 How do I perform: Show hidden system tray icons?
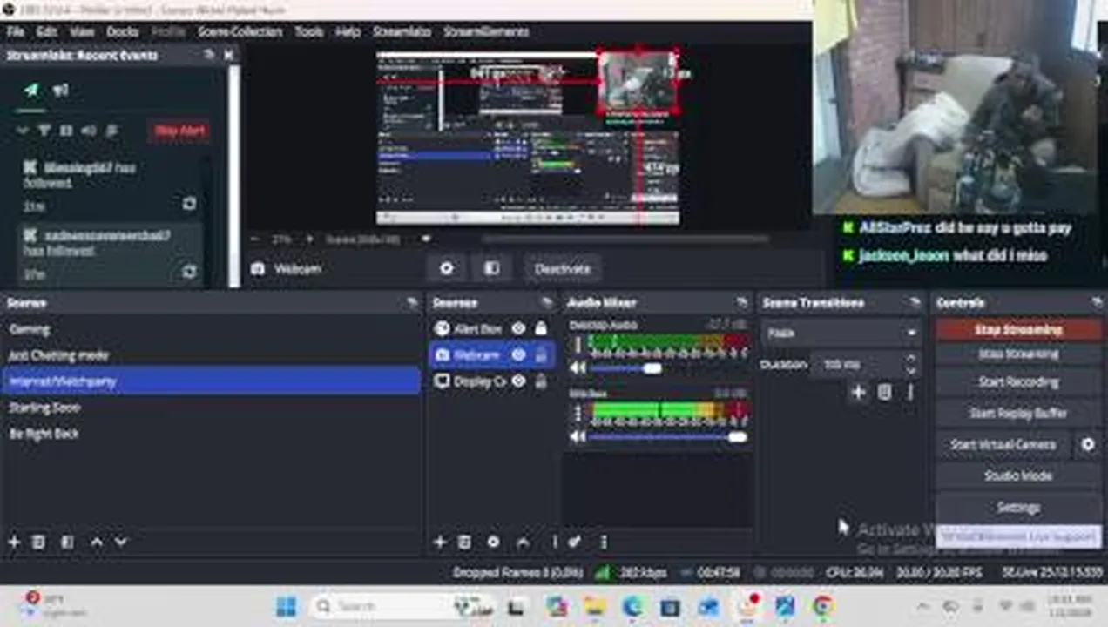click(x=923, y=606)
